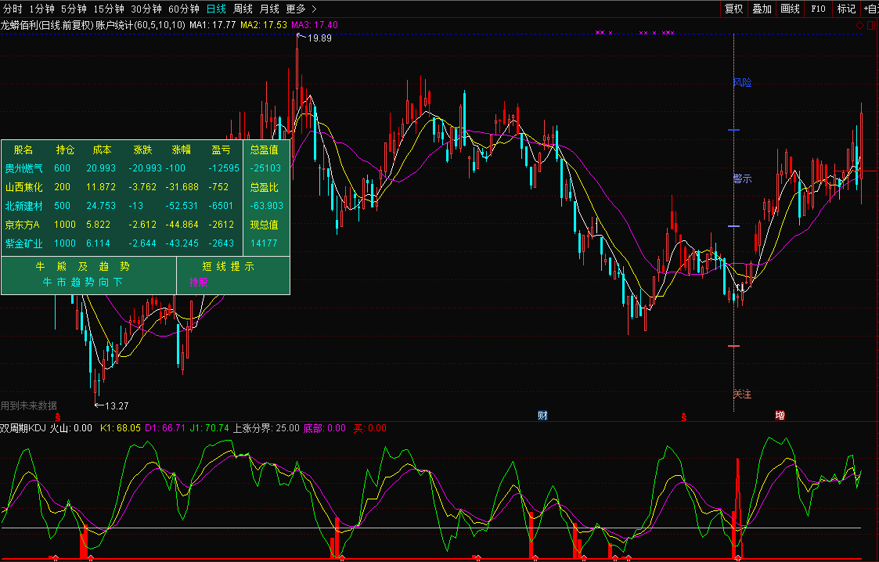Click the red 增 marker on time axis
Screen dimensions: 879x562
780,415
